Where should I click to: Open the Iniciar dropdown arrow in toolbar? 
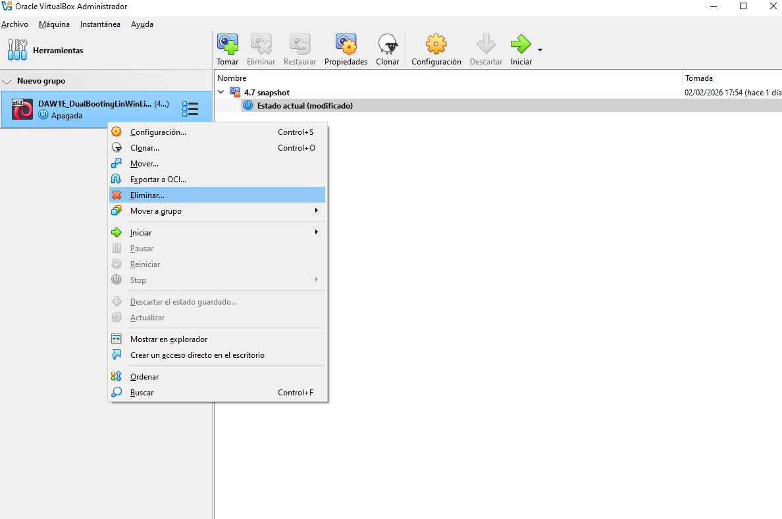coord(540,50)
